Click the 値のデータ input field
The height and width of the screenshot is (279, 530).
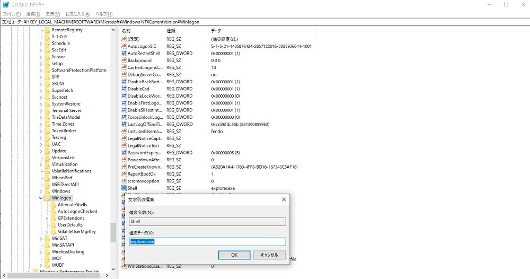(208, 242)
